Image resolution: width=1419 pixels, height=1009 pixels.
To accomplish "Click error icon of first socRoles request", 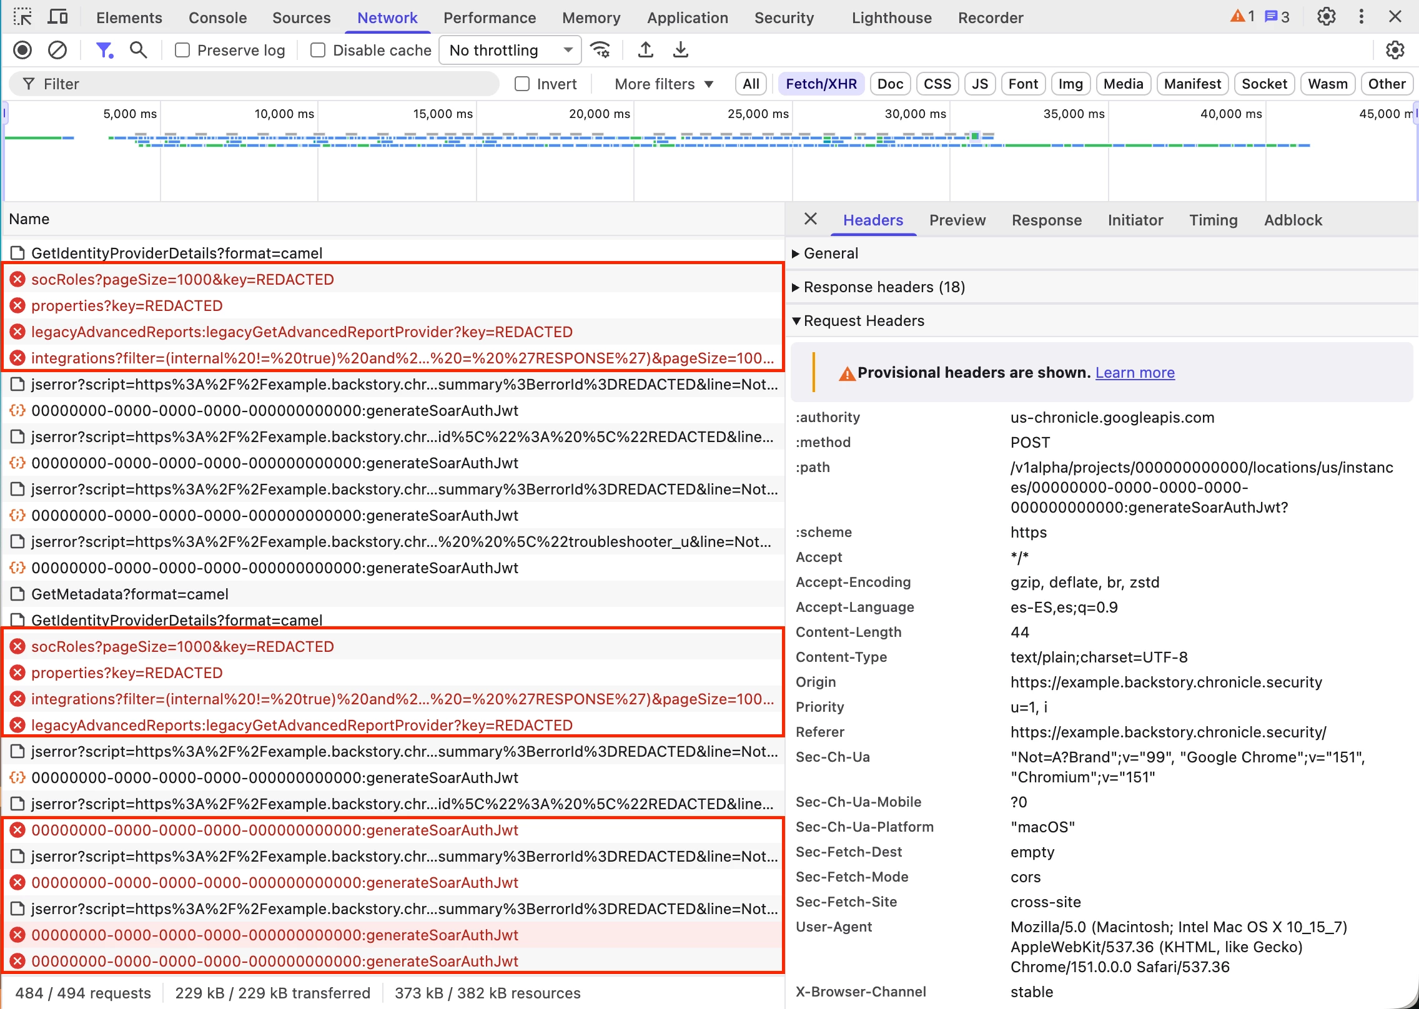I will 17,279.
